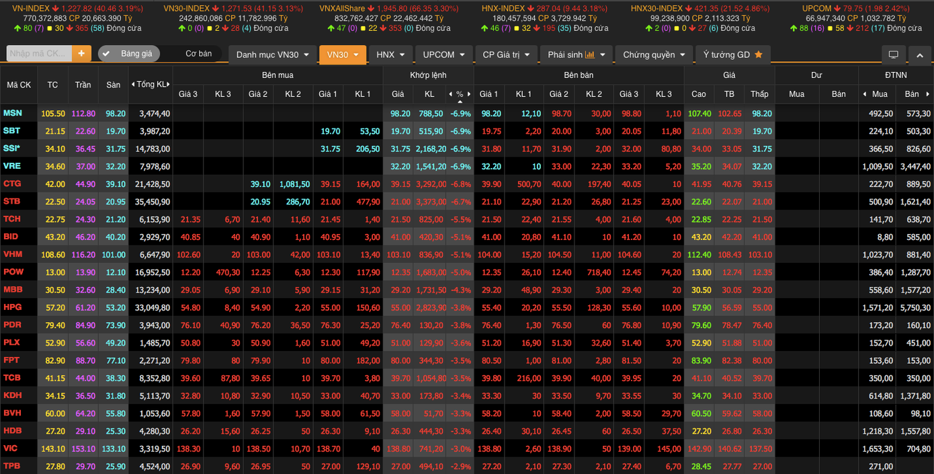The width and height of the screenshot is (934, 474).
Task: Click the orange plus add-symbol button
Action: (x=81, y=54)
